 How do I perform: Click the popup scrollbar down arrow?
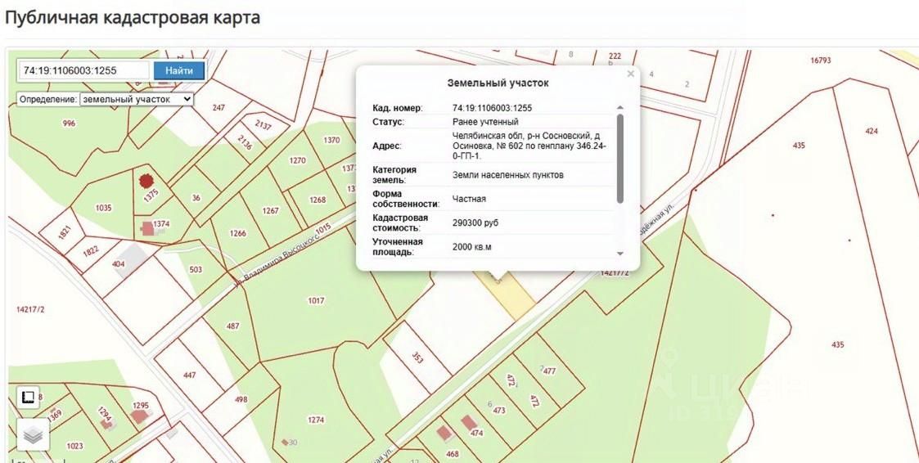coord(619,254)
